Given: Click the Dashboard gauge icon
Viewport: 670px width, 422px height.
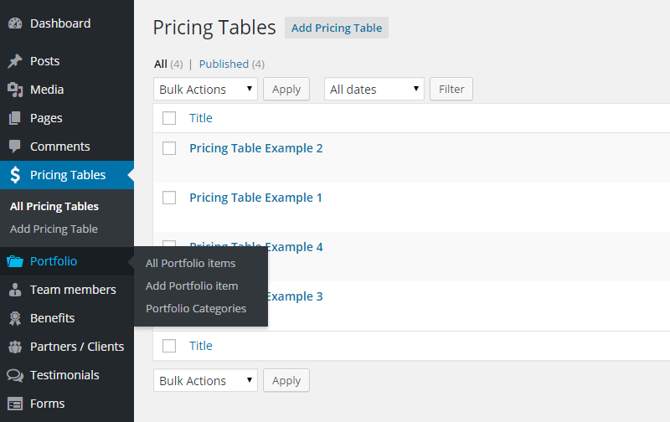Looking at the screenshot, I should tap(14, 23).
